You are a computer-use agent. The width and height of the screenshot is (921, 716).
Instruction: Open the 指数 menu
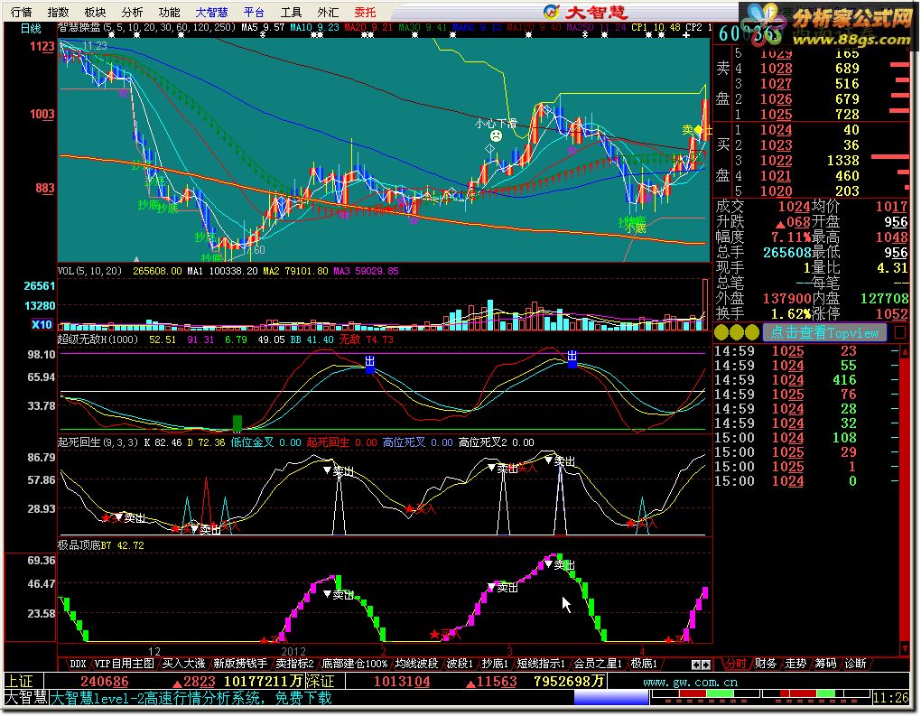pyautogui.click(x=58, y=12)
